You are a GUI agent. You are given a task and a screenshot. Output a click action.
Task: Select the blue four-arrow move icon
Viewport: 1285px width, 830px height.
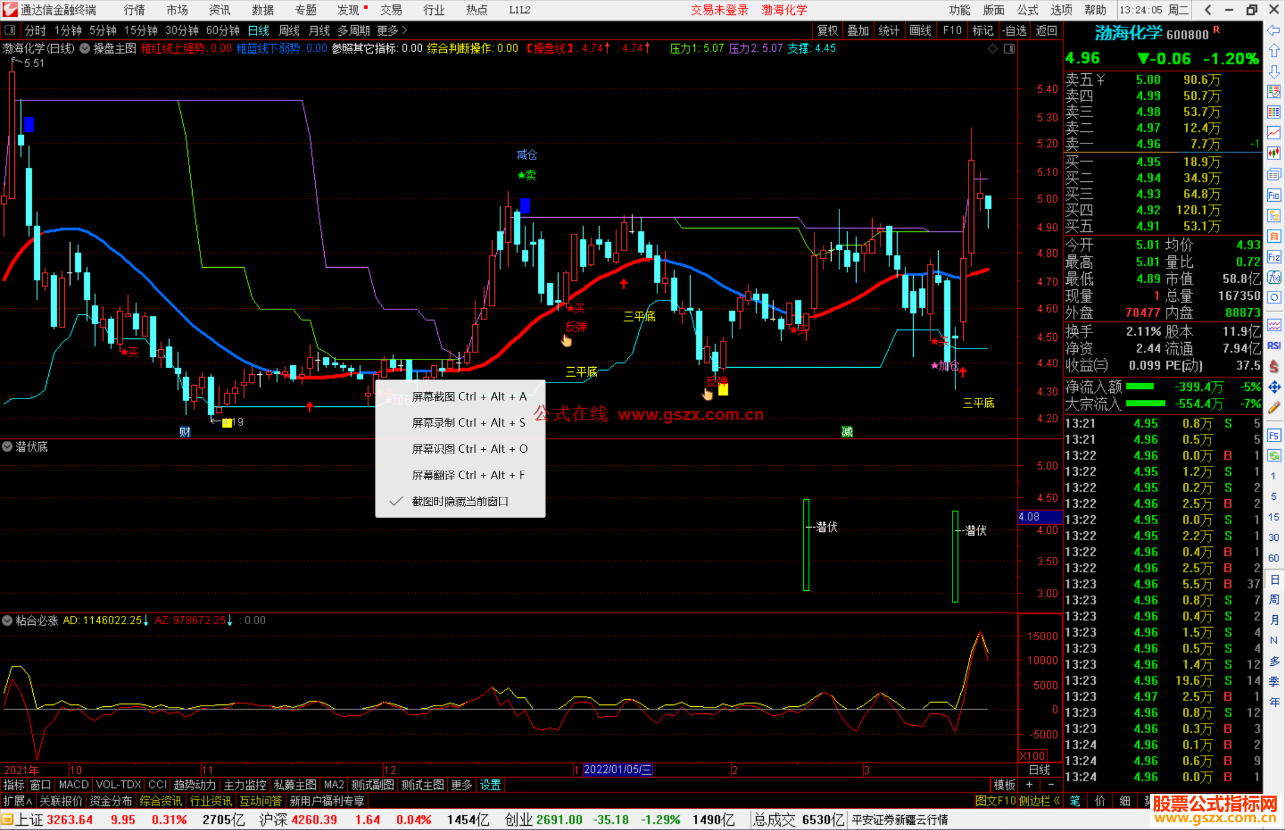pyautogui.click(x=1274, y=387)
